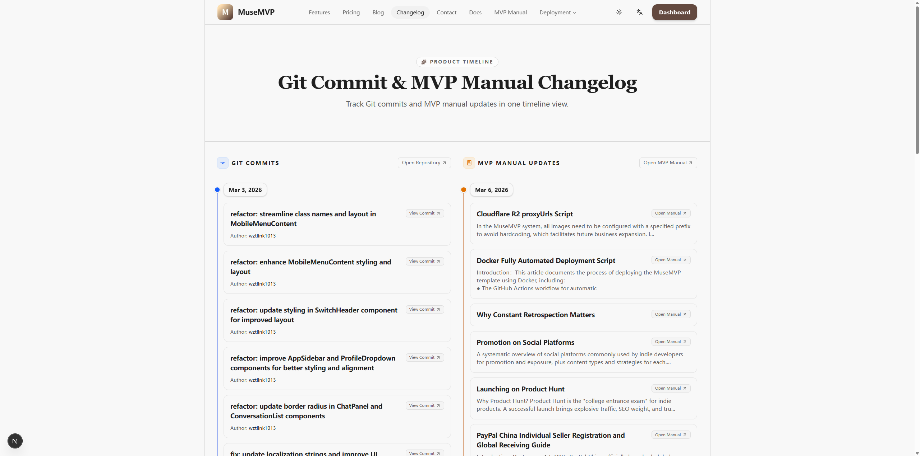
Task: Click the page vertical scrollbar thumb
Action: [x=917, y=79]
